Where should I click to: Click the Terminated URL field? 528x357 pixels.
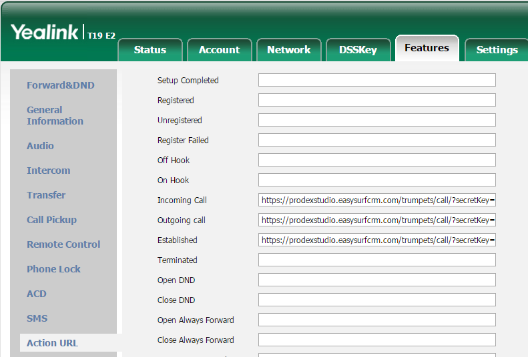pos(376,260)
